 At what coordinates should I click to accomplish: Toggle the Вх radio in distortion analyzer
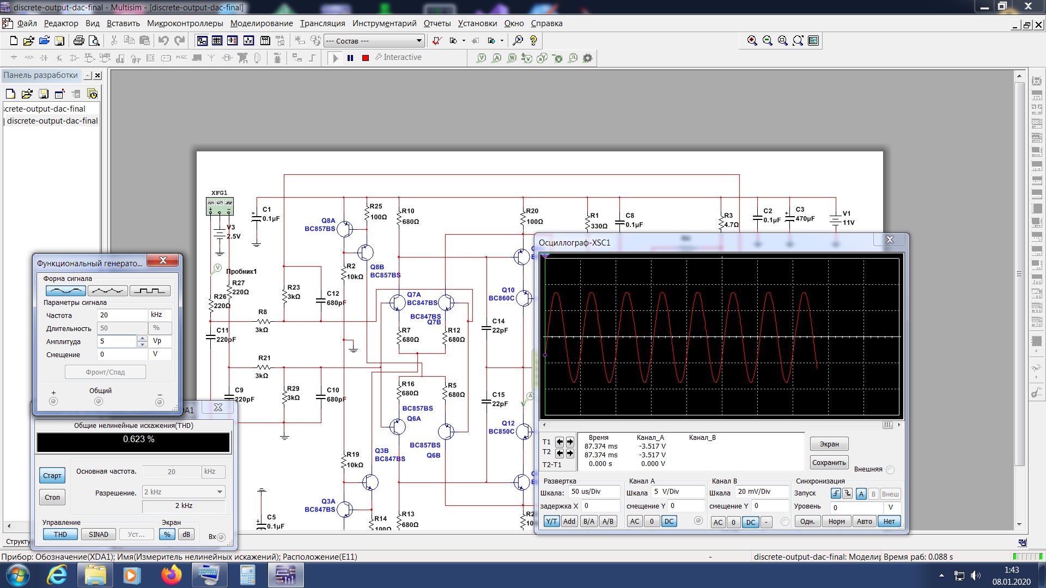221,537
